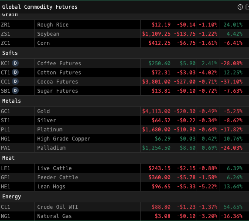Screen dimensions: 249x221
Task: Click Platinum -17.82% value
Action: click(232, 130)
